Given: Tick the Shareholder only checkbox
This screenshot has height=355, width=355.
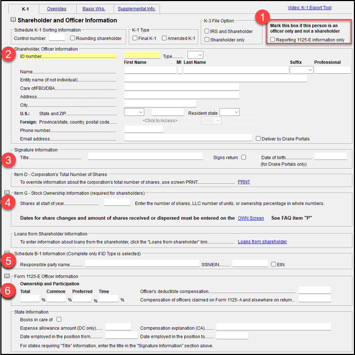Looking at the screenshot, I should tap(207, 39).
